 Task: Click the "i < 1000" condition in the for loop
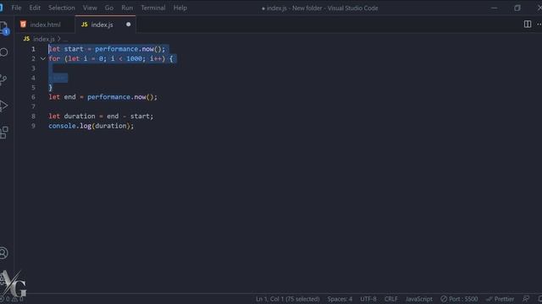pyautogui.click(x=126, y=58)
